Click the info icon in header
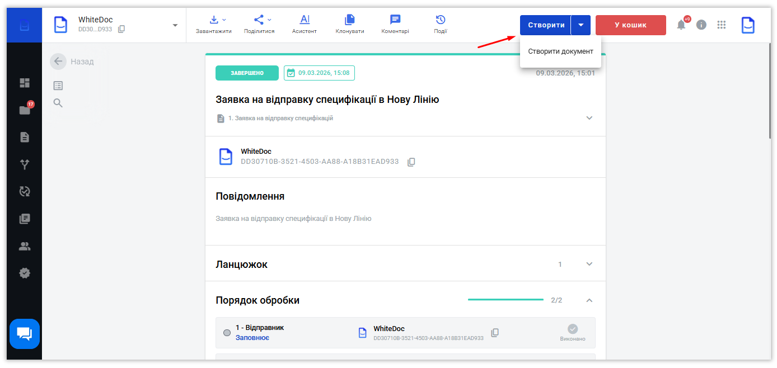Image resolution: width=777 pixels, height=368 pixels. coord(701,25)
